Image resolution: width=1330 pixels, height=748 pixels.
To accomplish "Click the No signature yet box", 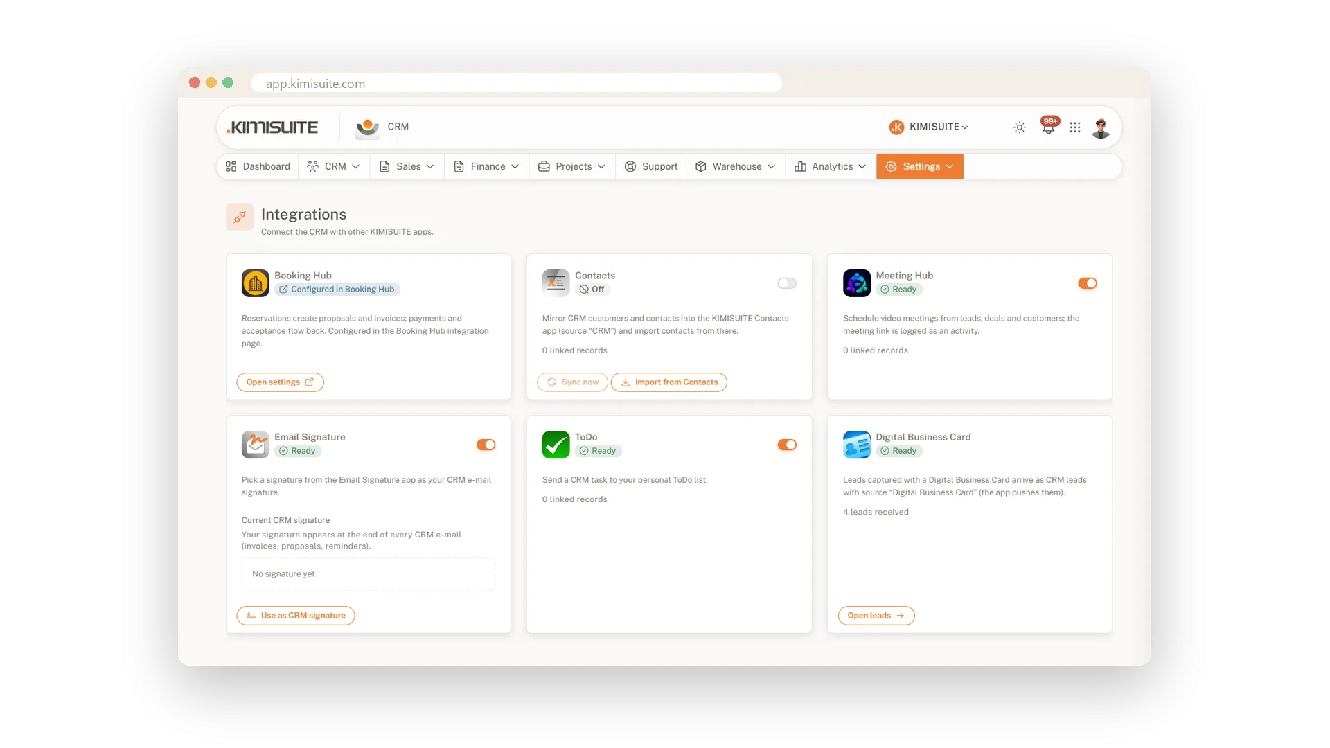I will (x=369, y=574).
